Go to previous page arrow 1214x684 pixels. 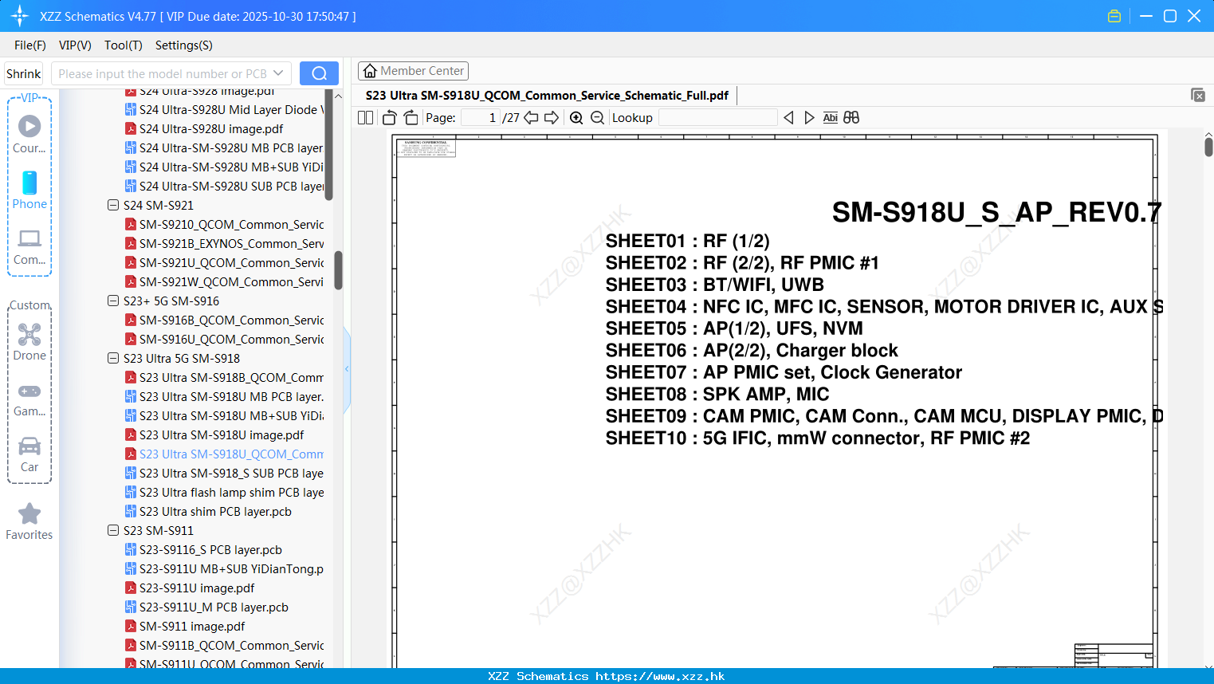pyautogui.click(x=531, y=118)
